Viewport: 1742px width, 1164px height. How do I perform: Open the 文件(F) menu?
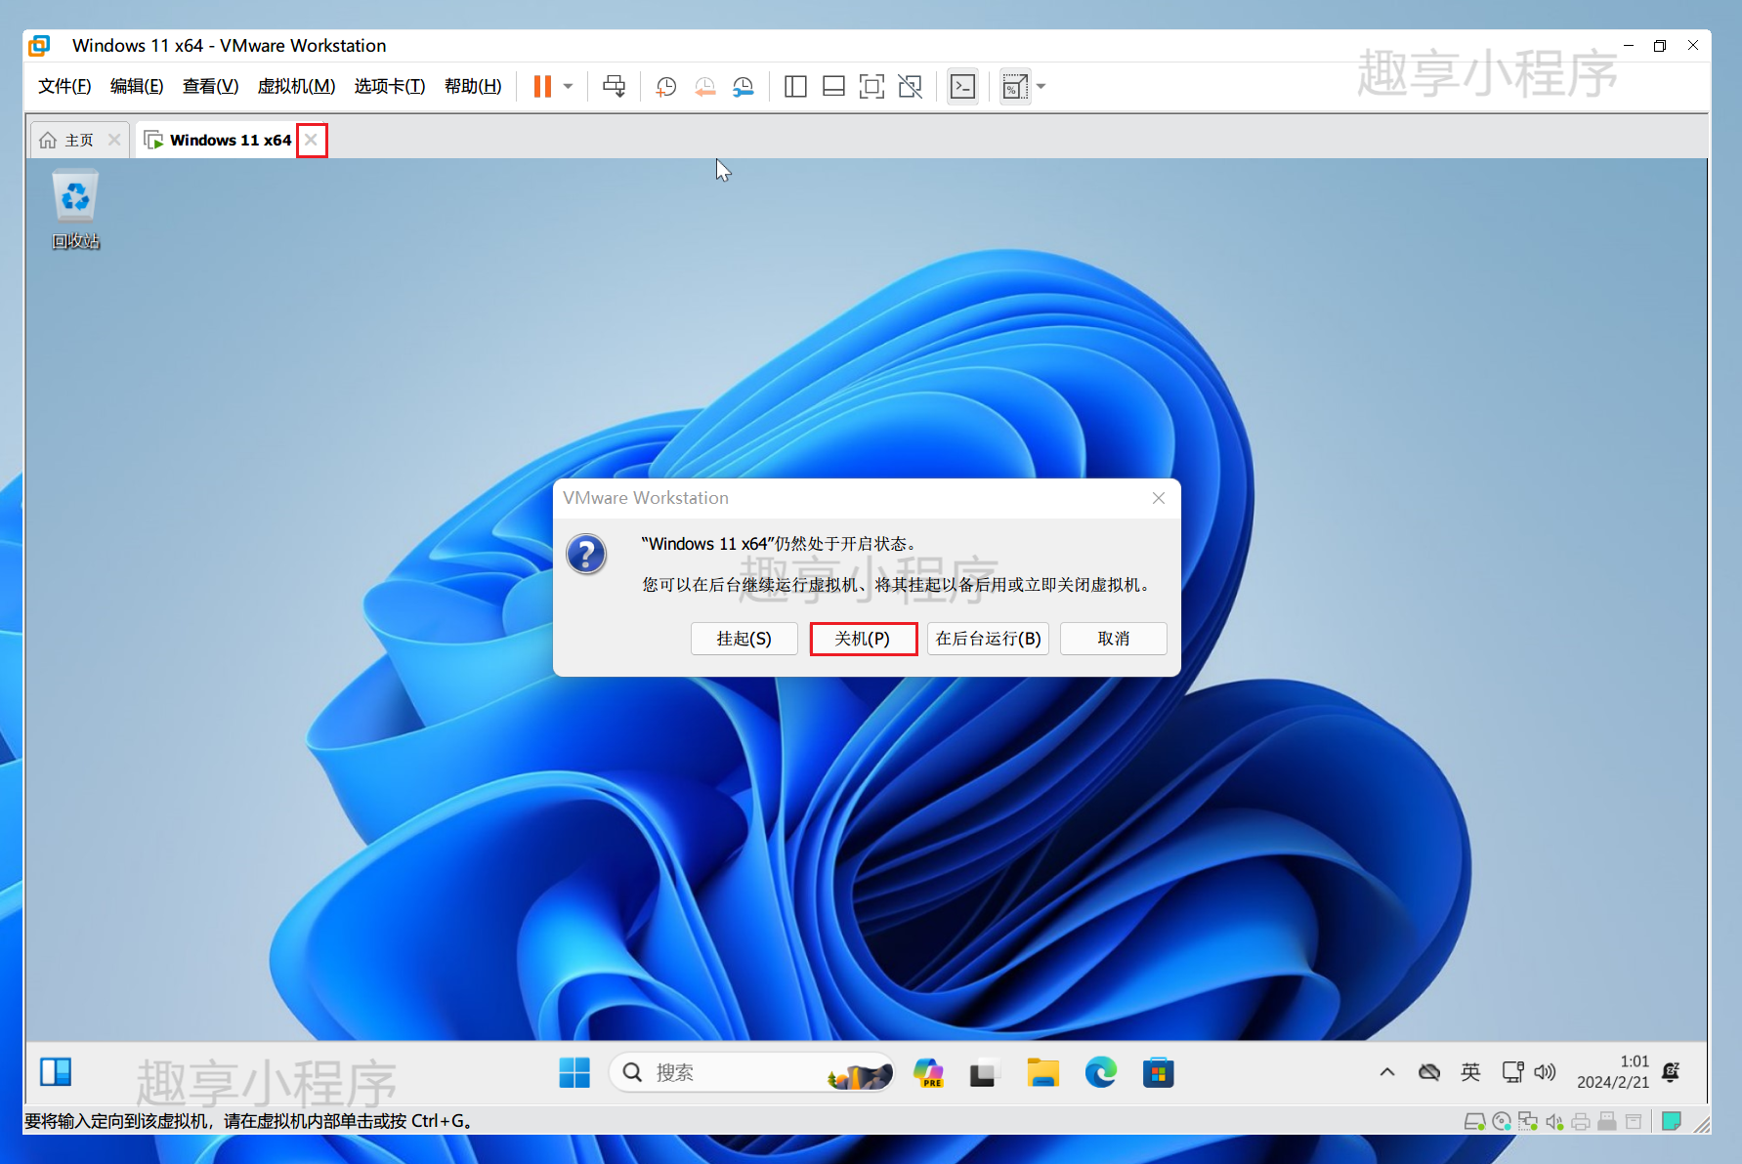64,86
